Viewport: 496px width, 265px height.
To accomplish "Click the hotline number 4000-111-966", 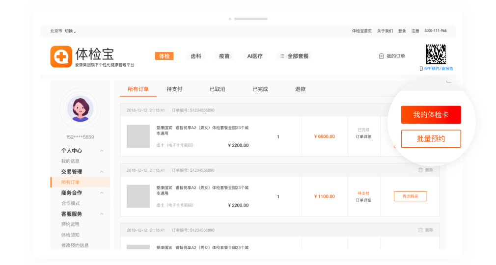I will click(x=436, y=31).
